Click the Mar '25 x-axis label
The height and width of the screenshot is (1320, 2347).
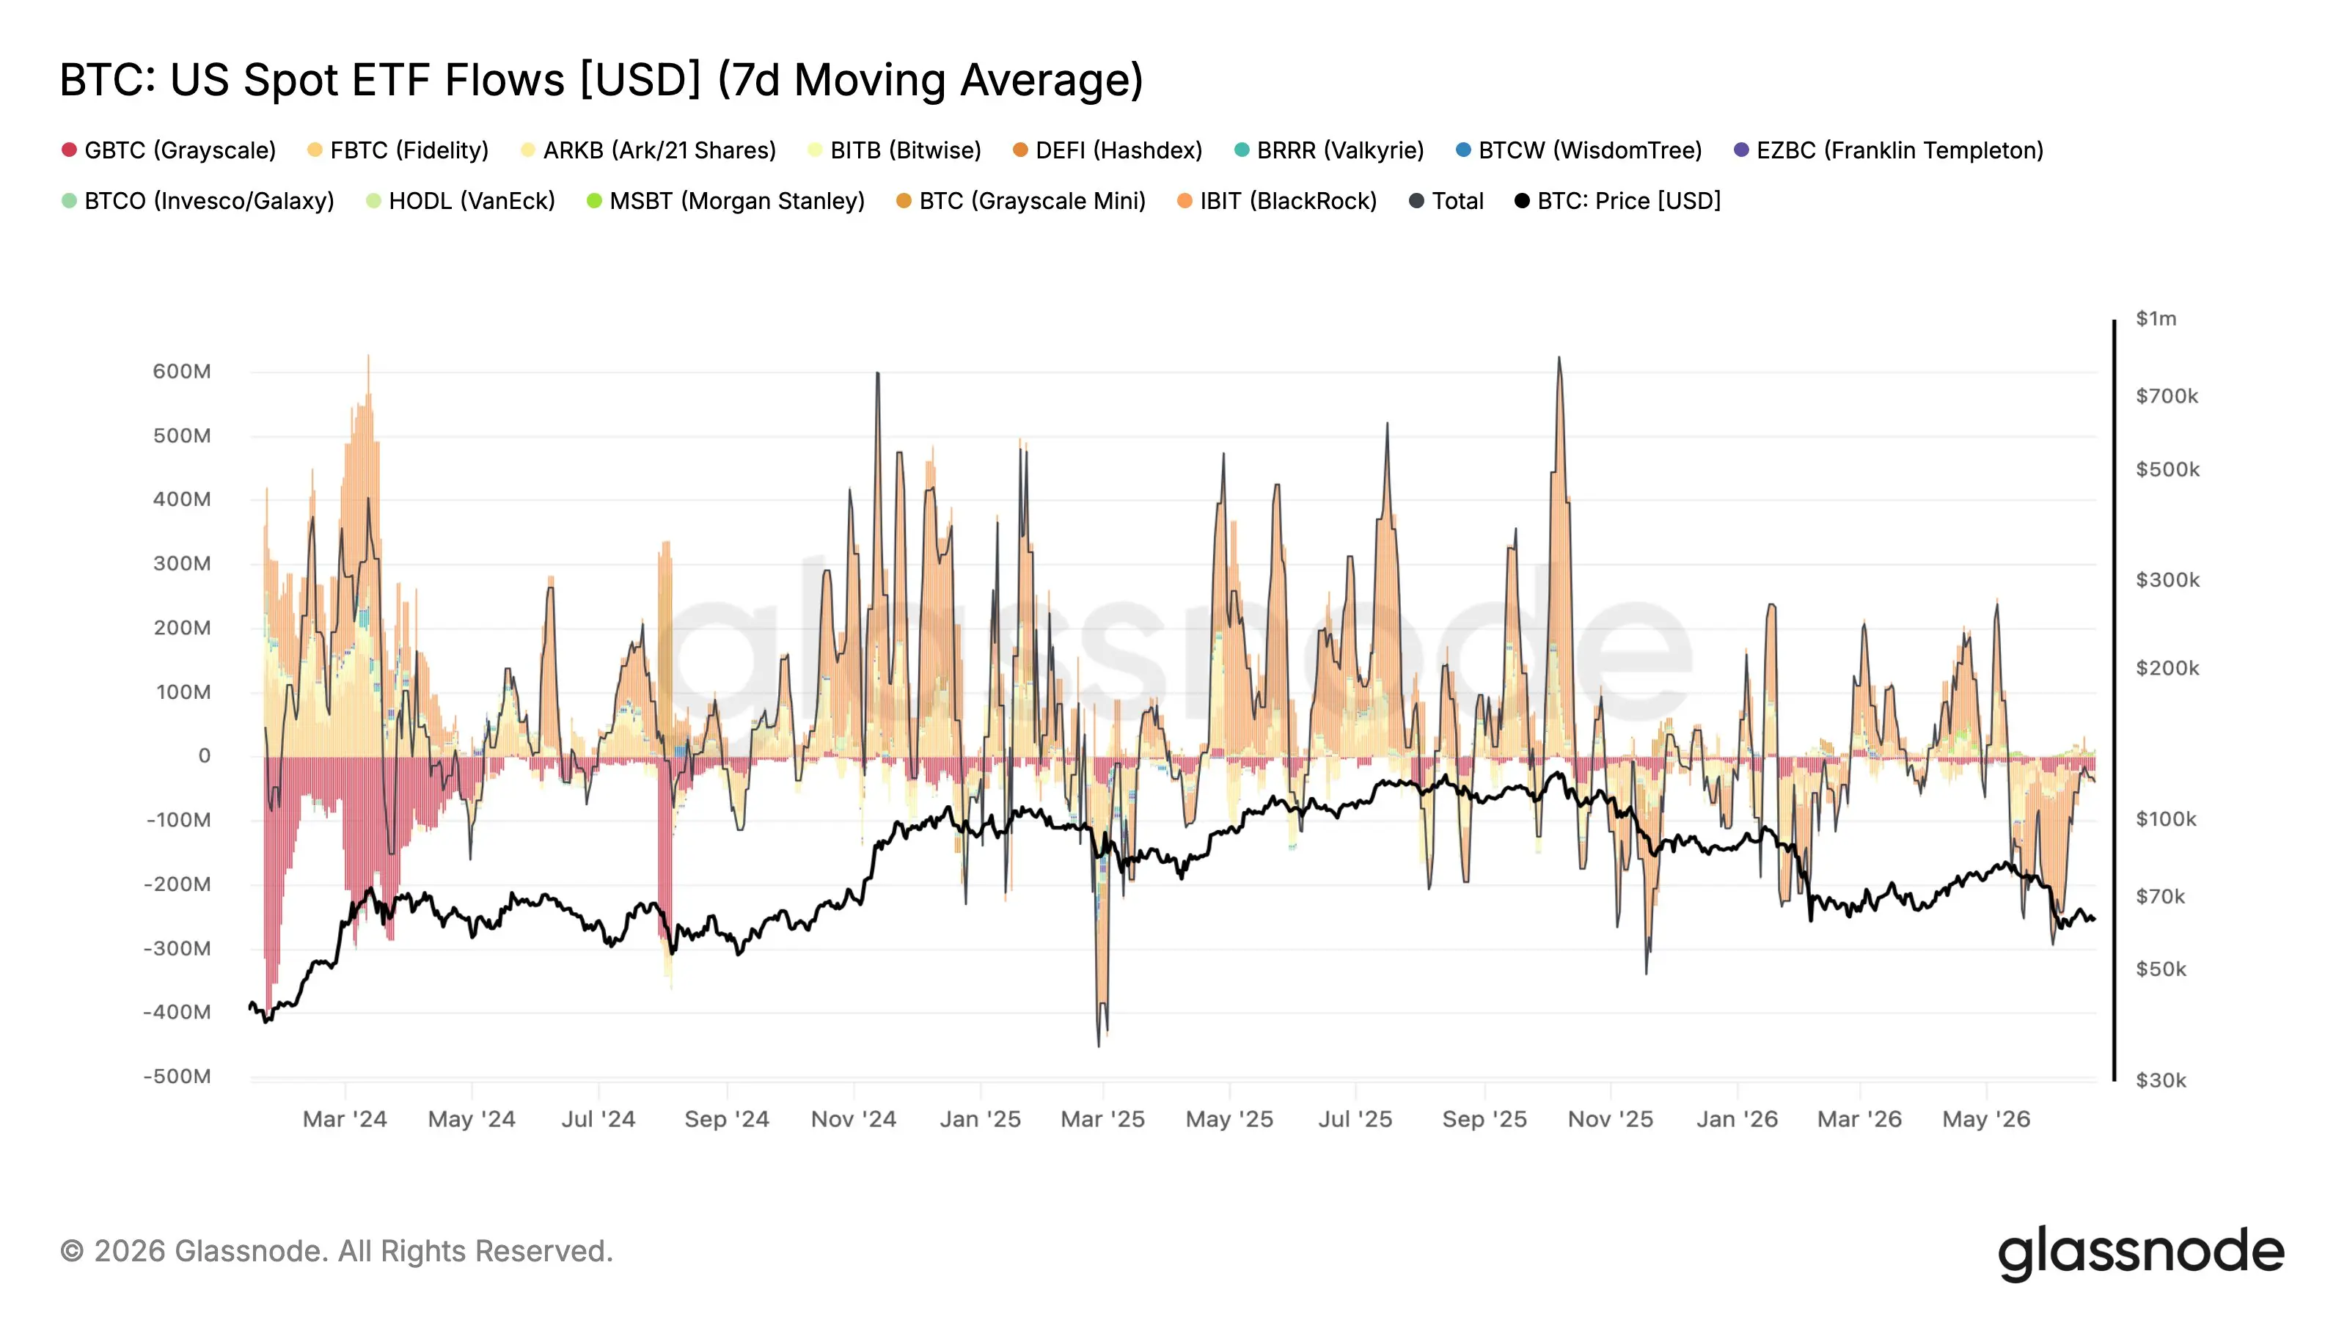pos(1102,1118)
